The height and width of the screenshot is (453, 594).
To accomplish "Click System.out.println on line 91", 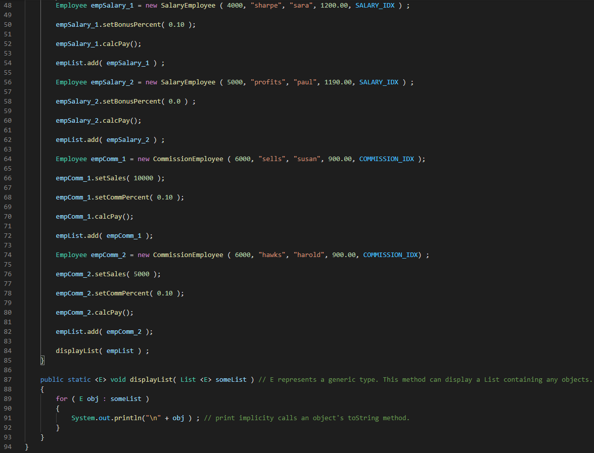I will (106, 418).
